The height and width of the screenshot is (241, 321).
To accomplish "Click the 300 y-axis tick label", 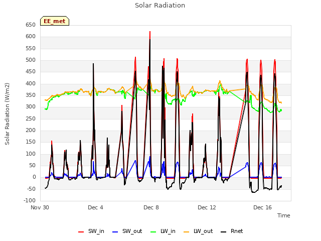I will coord(31,107).
